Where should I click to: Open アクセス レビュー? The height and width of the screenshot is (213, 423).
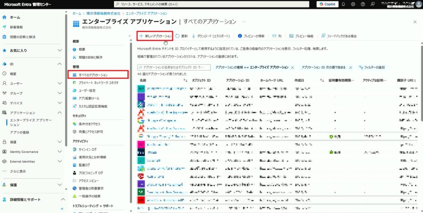point(88,181)
